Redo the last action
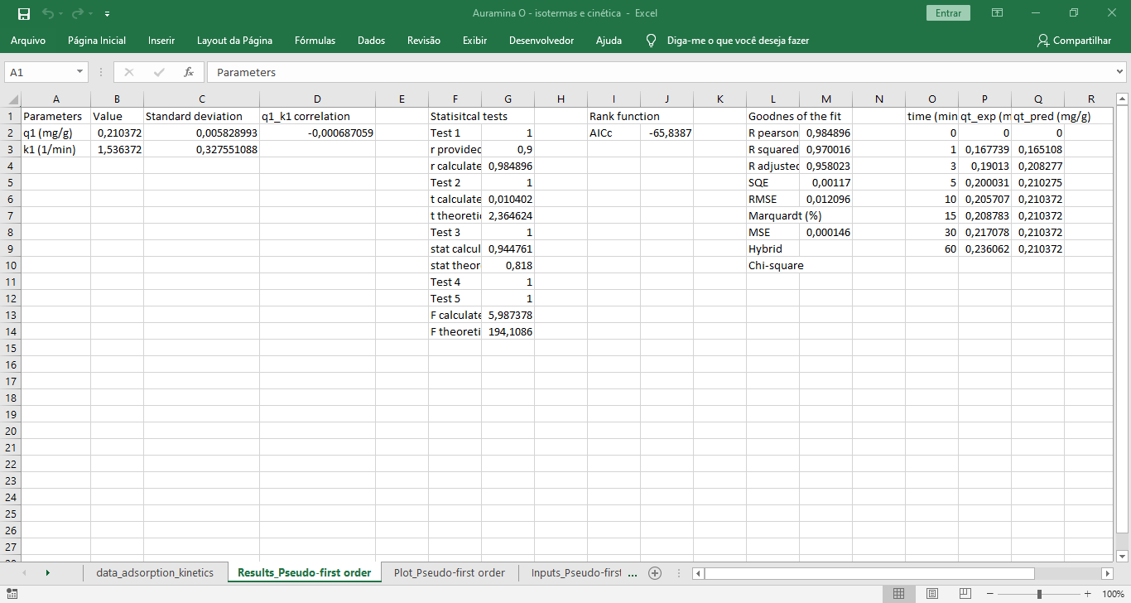1131x603 pixels. coord(78,13)
